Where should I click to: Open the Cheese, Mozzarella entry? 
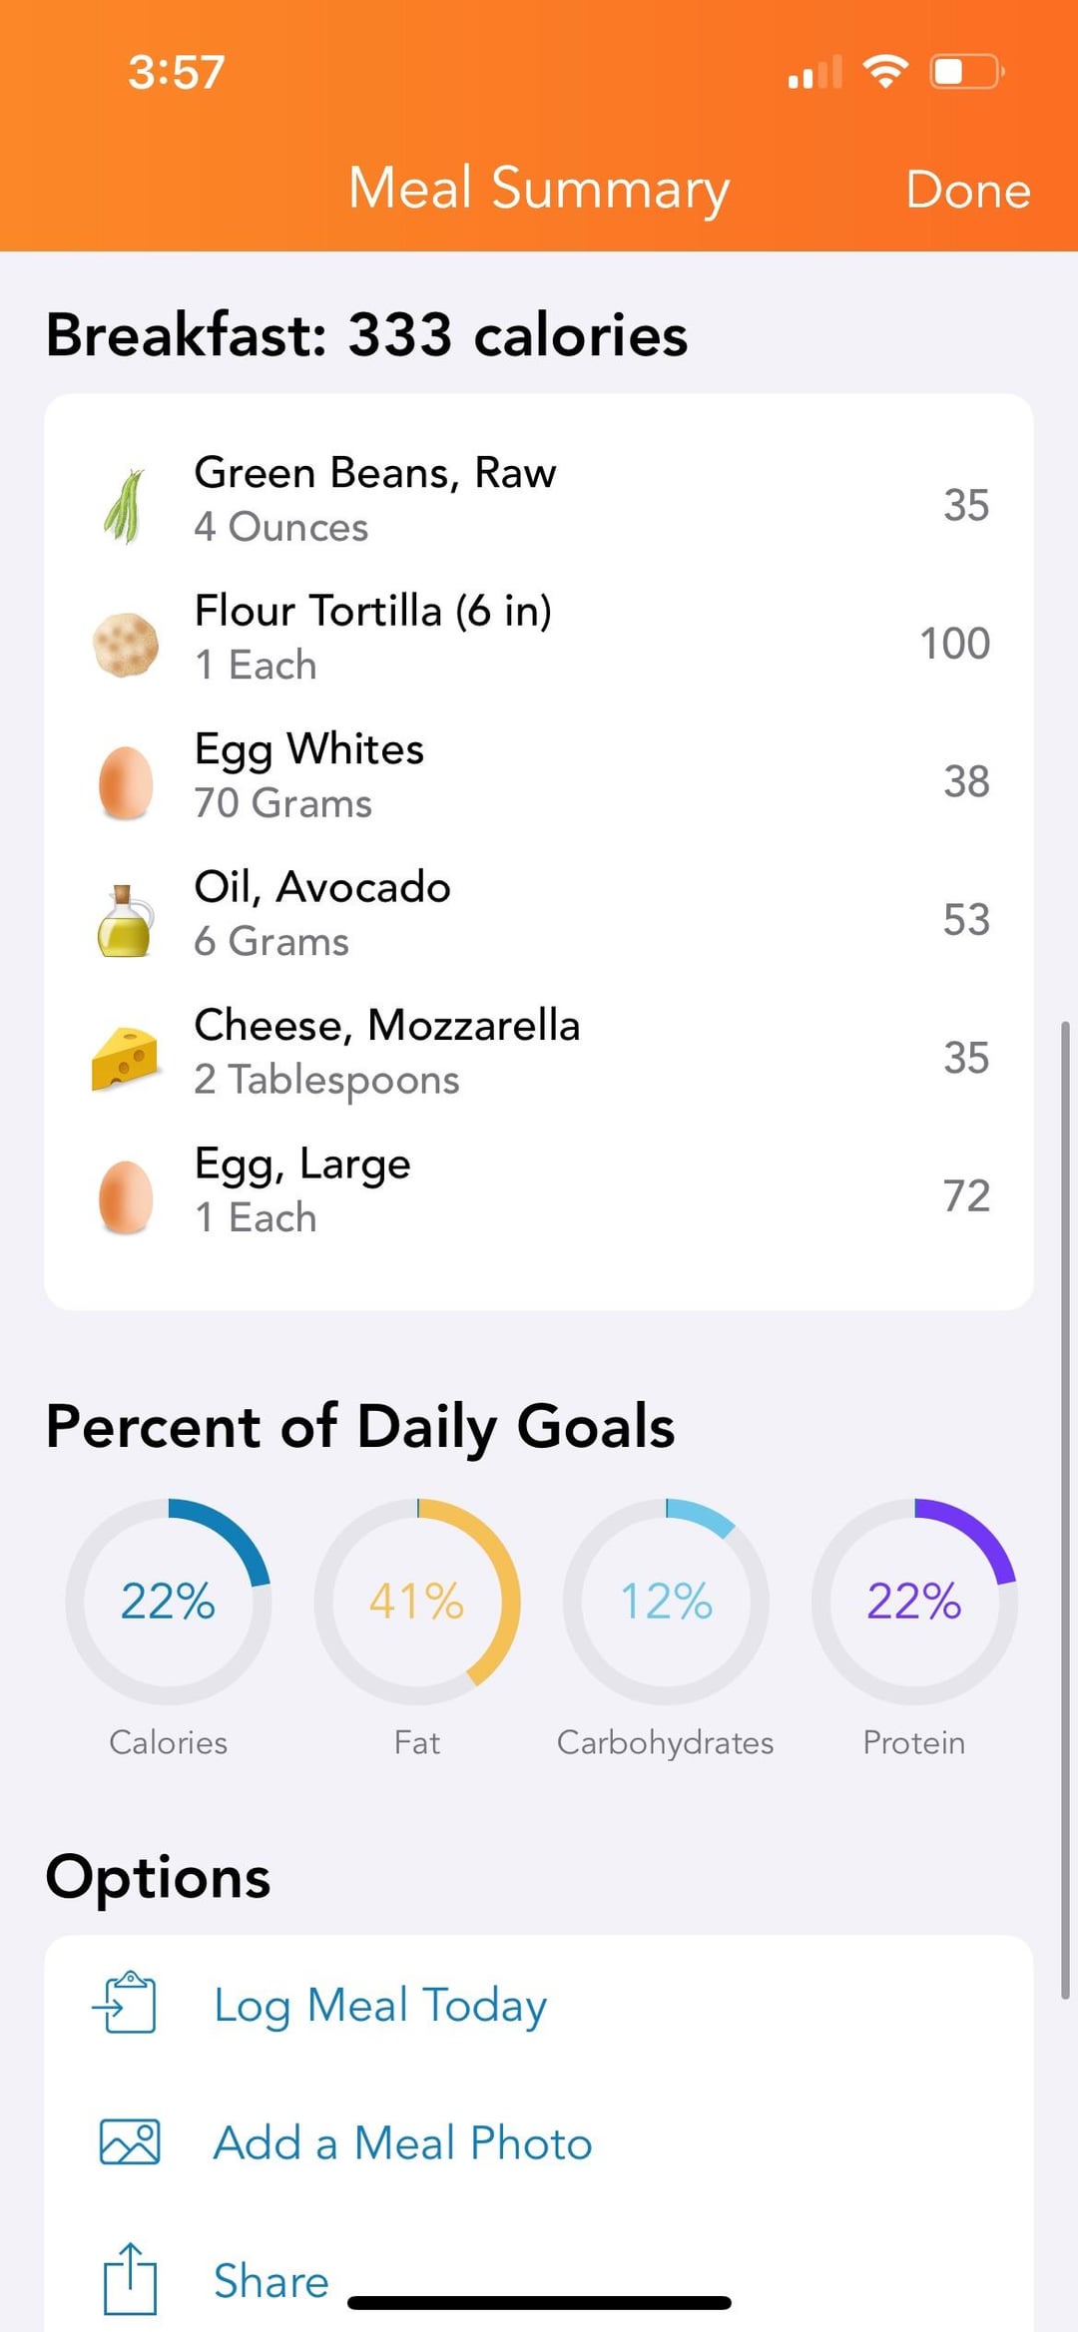pyautogui.click(x=539, y=1053)
